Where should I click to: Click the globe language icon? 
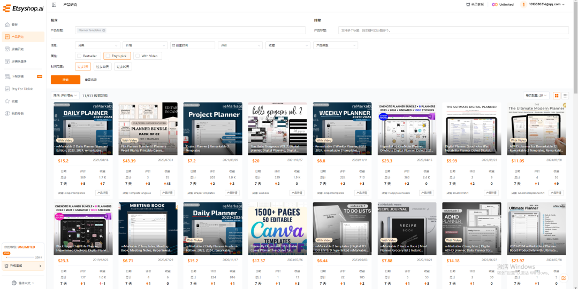coord(14,283)
